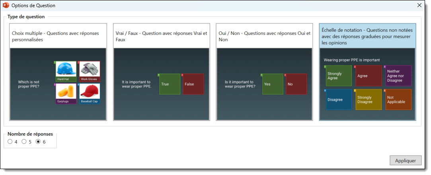Choose 5 as number of responses
Screen dimensions: 431x175
[x=24, y=142]
